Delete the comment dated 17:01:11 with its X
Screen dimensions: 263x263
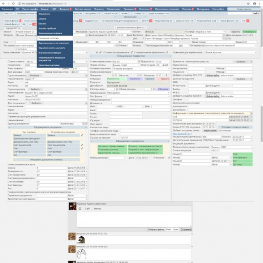click(x=192, y=234)
